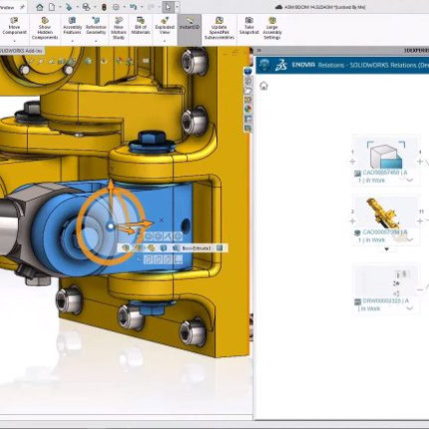Open the color wheel Appearances task pane tab
This screenshot has height=429, width=429.
pyautogui.click(x=247, y=109)
